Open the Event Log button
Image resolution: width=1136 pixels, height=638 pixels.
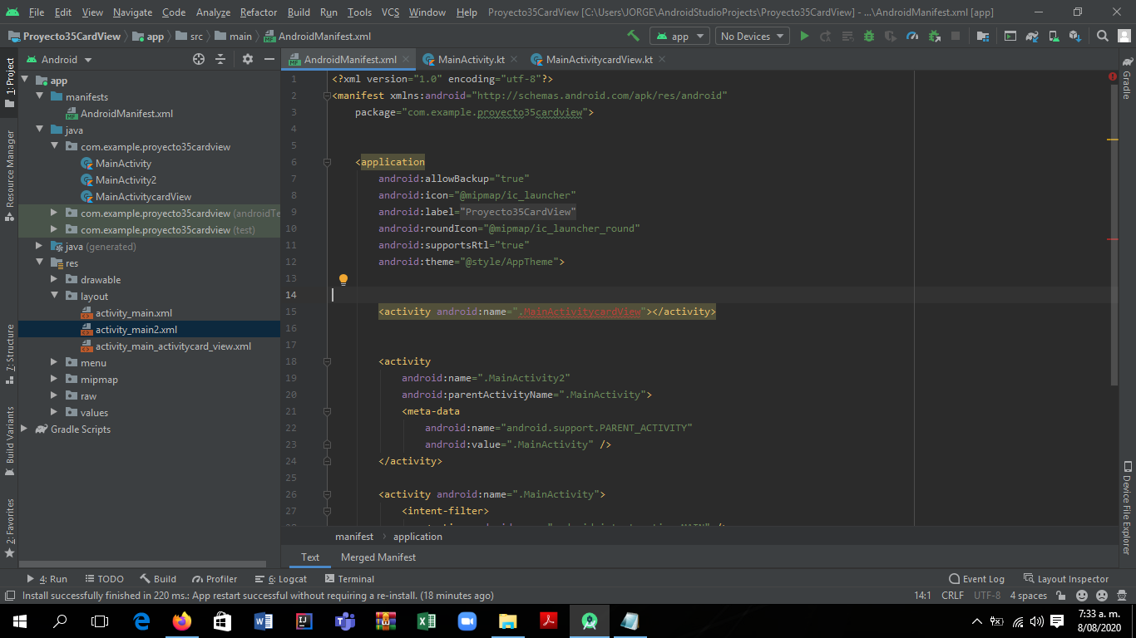(976, 579)
